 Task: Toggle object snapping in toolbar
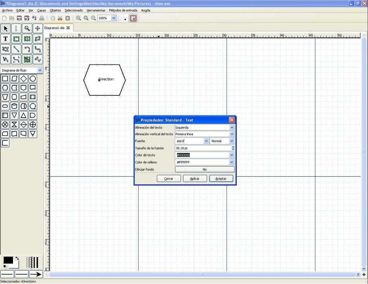click(133, 18)
